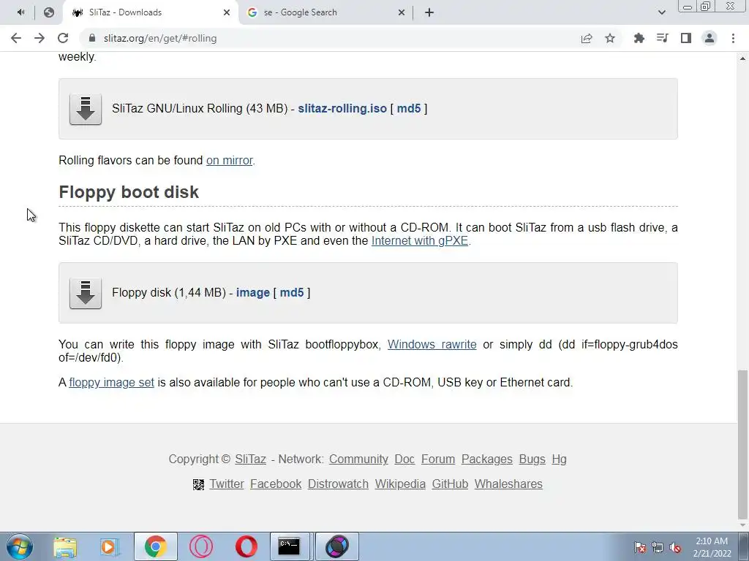Bookmark this page with the star icon

610,38
